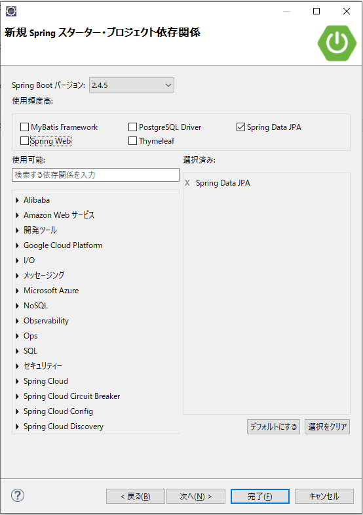Image resolution: width=363 pixels, height=515 pixels.
Task: Expand the Spring Cloud category
Action: [x=18, y=381]
